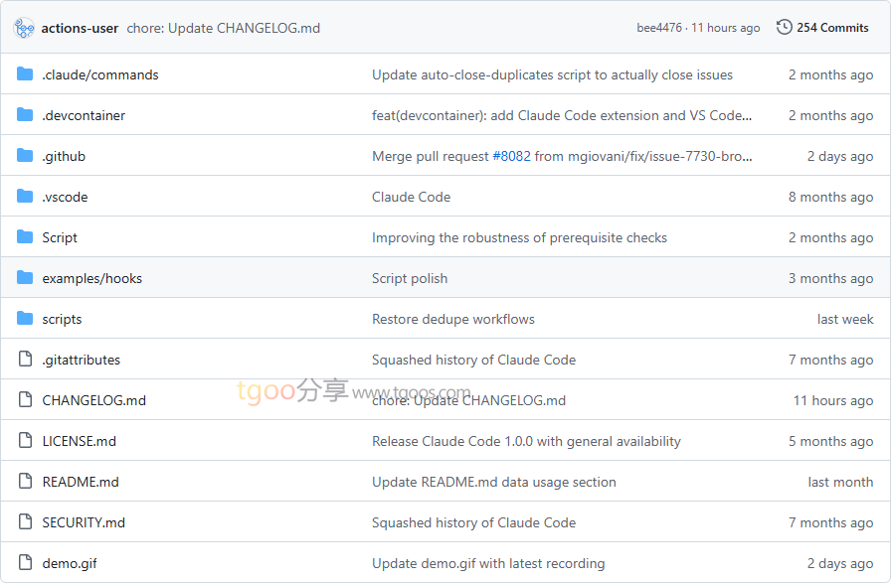Open the LICENSE.md file

(x=79, y=441)
